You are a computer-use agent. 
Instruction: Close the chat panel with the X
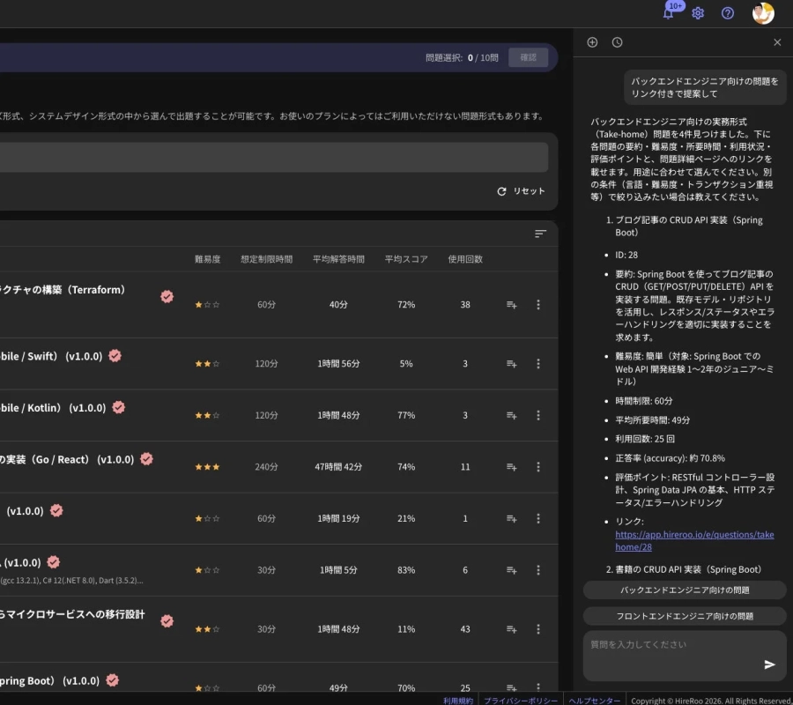pos(777,41)
